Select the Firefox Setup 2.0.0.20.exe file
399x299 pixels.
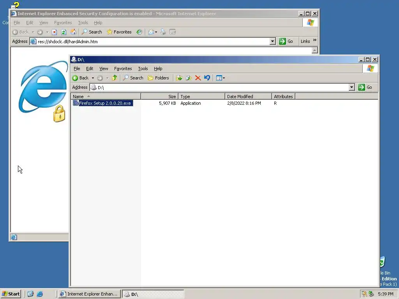point(105,103)
